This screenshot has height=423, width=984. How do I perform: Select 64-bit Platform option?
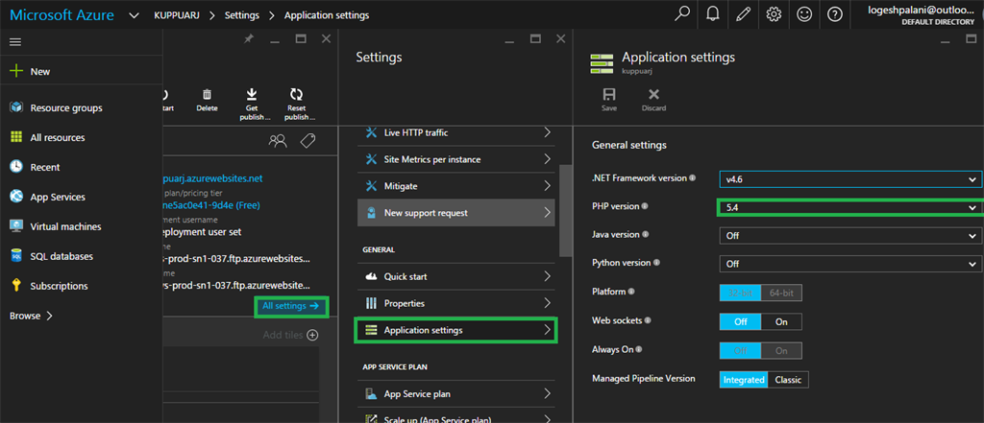(781, 292)
